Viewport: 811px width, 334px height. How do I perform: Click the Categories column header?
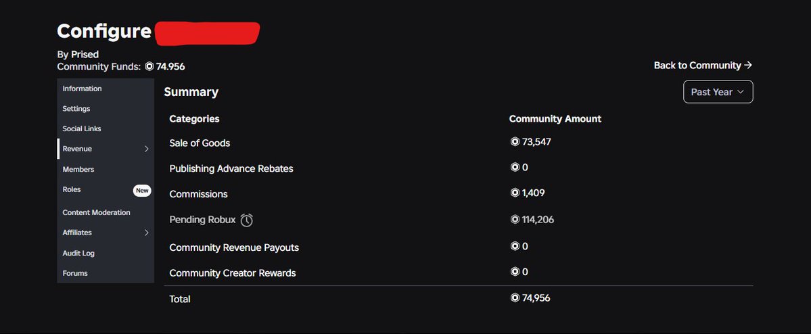[195, 119]
